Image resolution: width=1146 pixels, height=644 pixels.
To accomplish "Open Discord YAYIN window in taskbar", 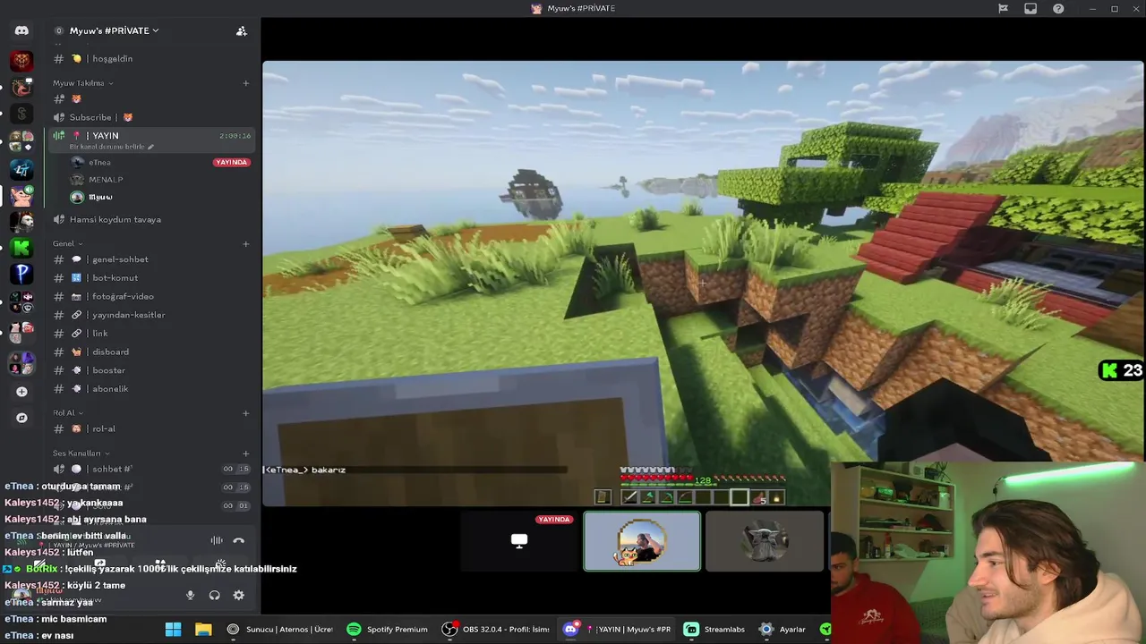I will [617, 630].
